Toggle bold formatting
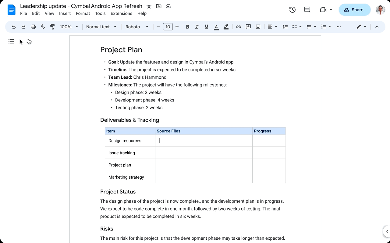 pos(187,27)
